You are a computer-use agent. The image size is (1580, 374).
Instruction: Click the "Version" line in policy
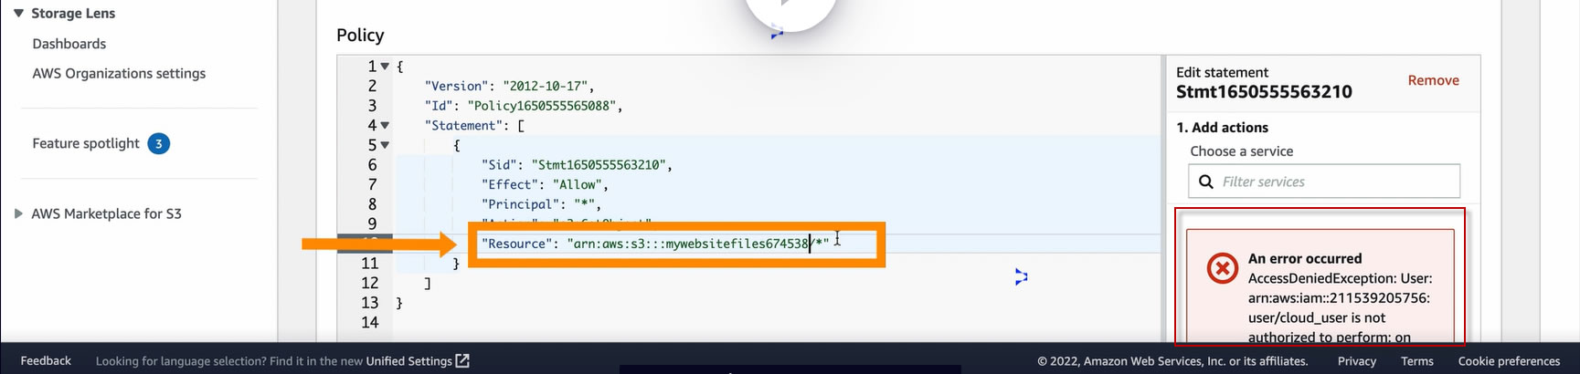point(509,86)
